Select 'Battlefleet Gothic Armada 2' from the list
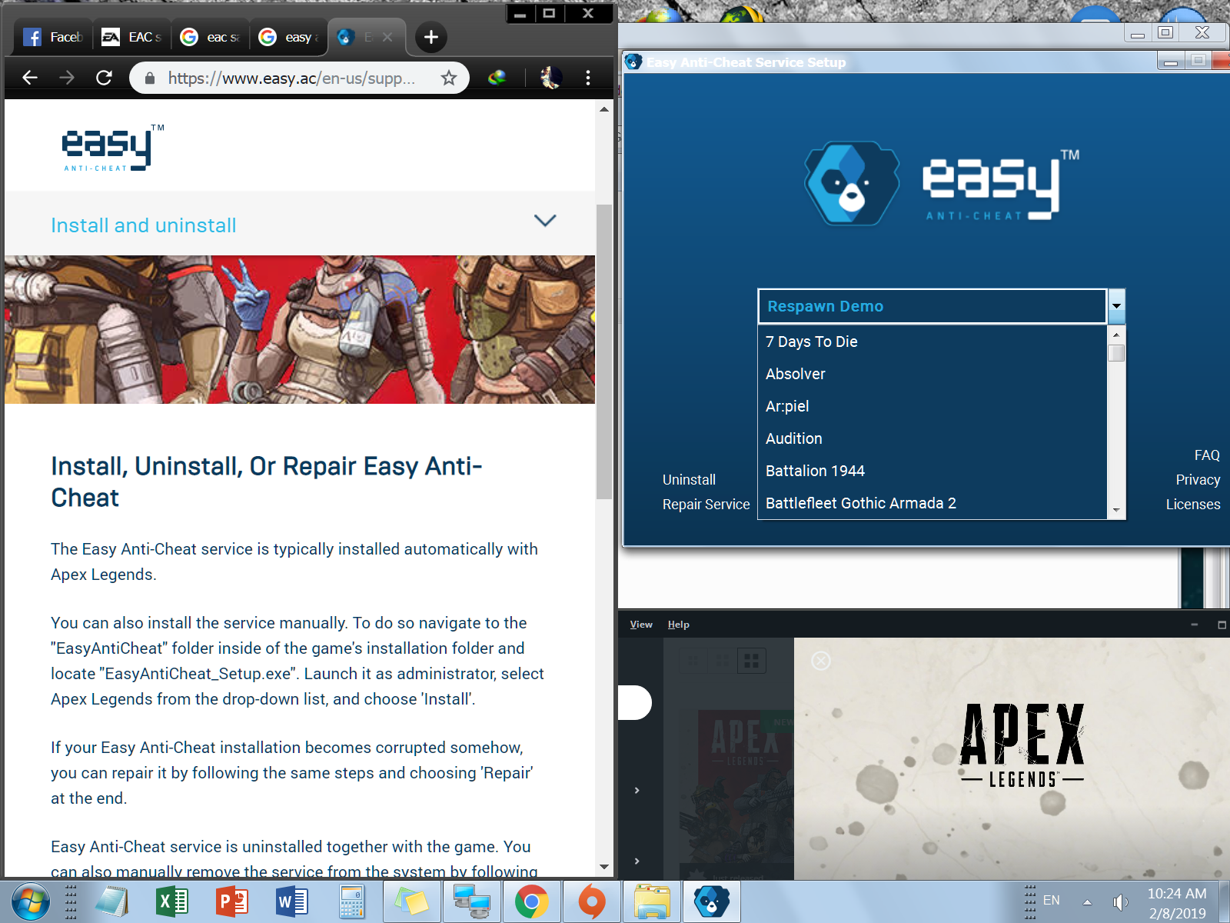 (932, 503)
